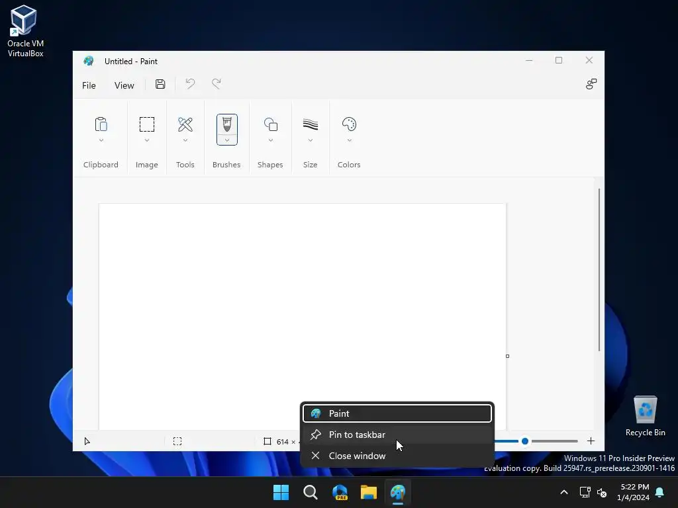Screen dimensions: 678x508
Task: Open the clock showing 5:22 PM
Action: click(634, 492)
